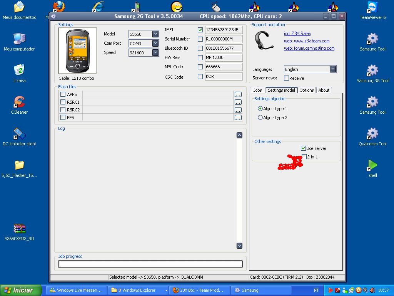Launch CCleaner from the desktop
Screen dimensions: 394x296
click(x=19, y=105)
